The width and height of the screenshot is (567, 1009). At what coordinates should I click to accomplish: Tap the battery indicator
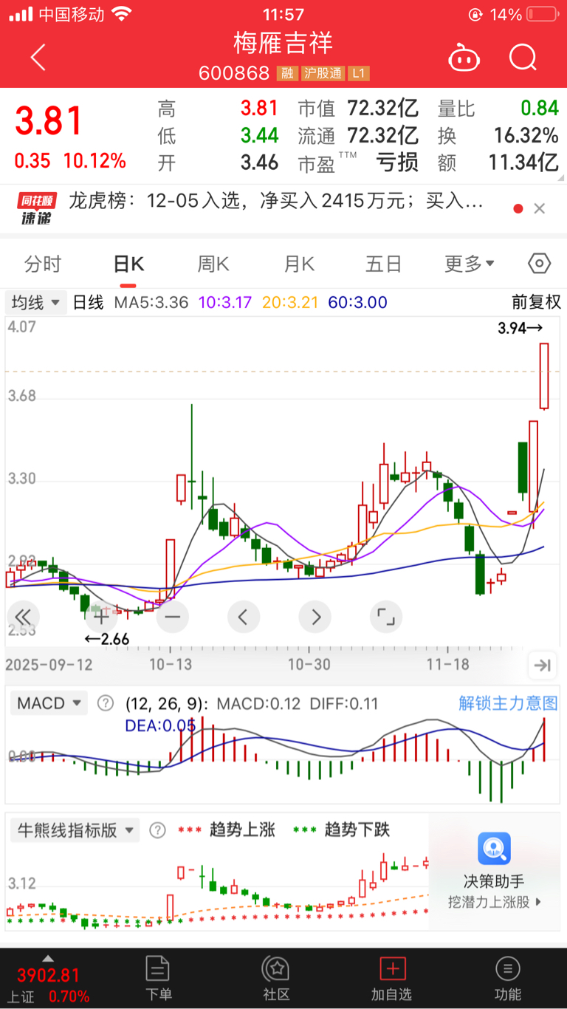[x=543, y=14]
